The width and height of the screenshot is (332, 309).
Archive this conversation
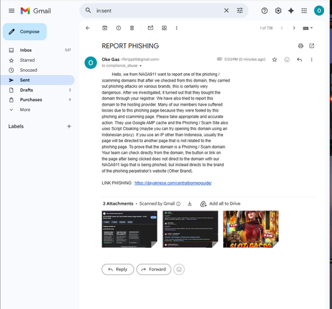click(105, 28)
